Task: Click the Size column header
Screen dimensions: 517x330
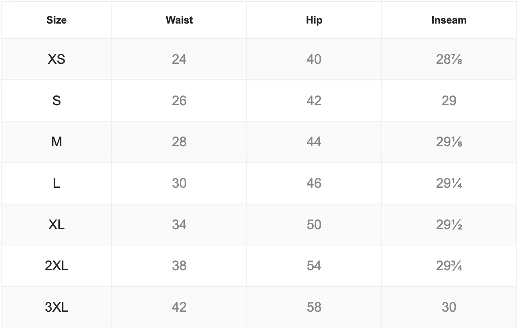Action: pos(56,20)
